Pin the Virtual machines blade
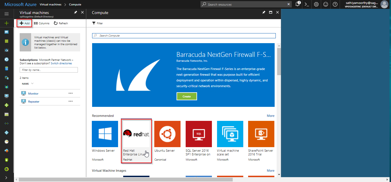The height and width of the screenshot is (182, 391). [76, 13]
